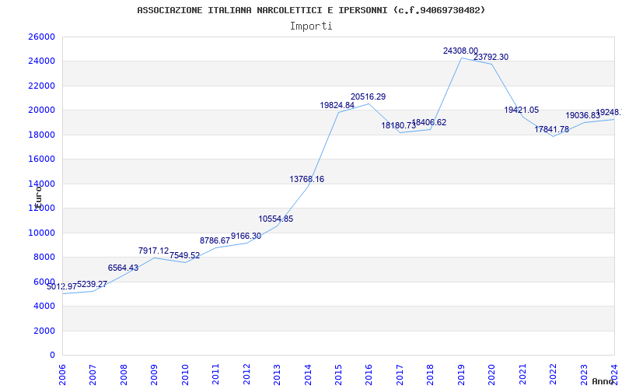
Task: Click the 4000 y-axis tick label
Action: (x=44, y=306)
